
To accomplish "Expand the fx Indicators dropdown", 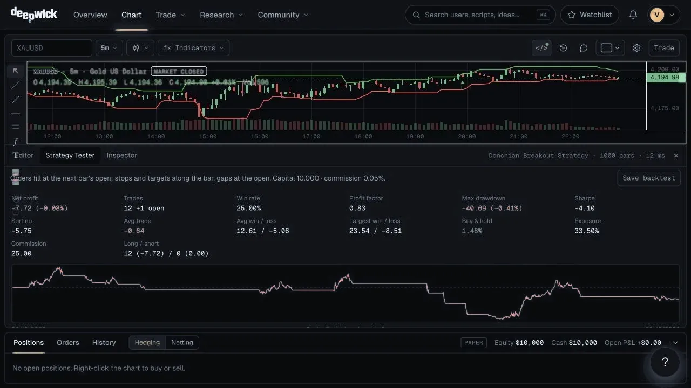I will pyautogui.click(x=193, y=48).
